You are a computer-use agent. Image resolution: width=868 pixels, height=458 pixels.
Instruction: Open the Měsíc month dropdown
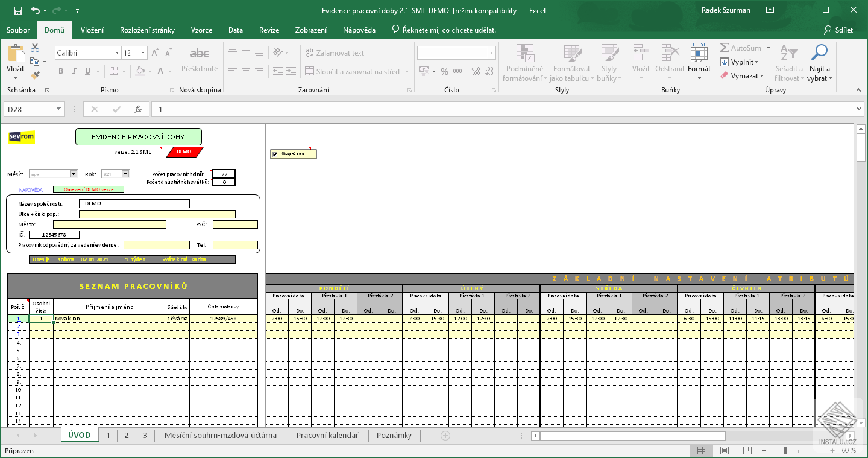(73, 173)
